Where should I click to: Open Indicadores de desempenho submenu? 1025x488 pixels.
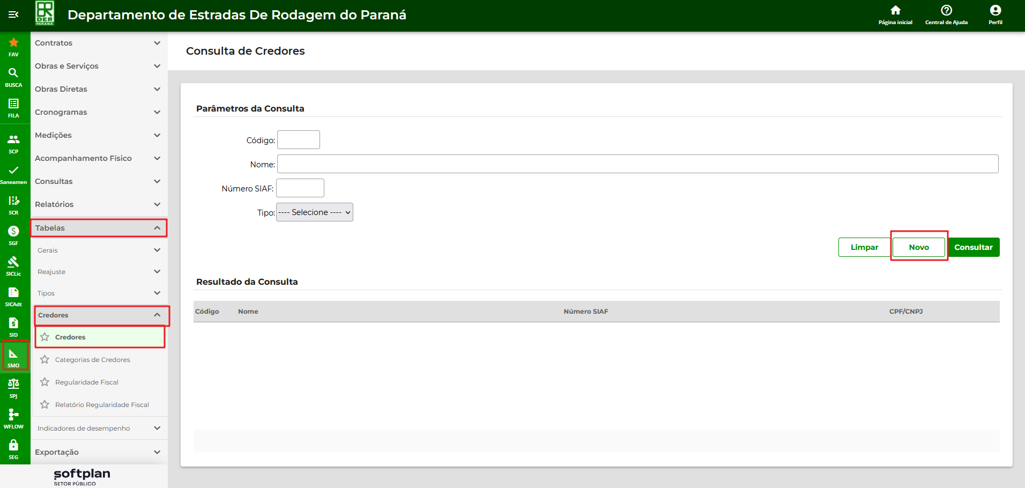pyautogui.click(x=99, y=428)
